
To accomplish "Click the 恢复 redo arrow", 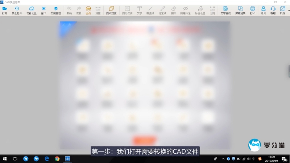I will (x=79, y=11).
